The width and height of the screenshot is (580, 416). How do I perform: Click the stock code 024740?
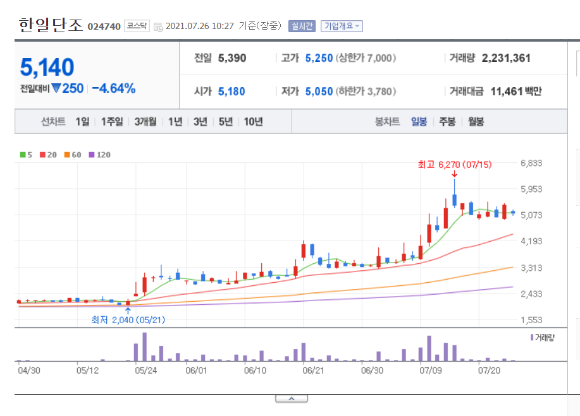[x=104, y=27]
